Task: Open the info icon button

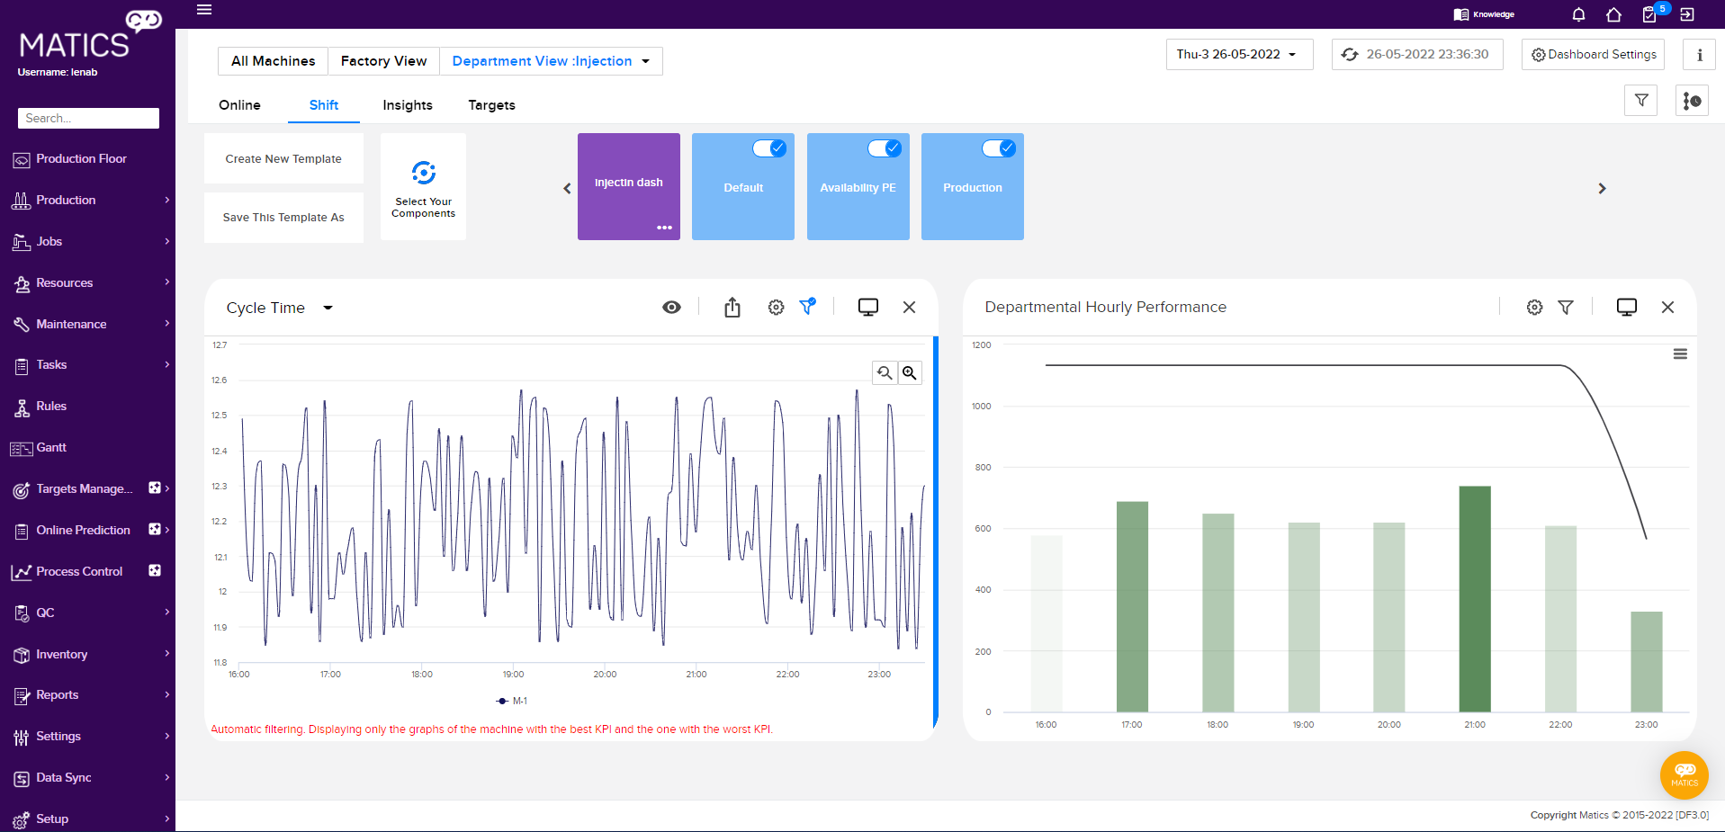Action: (x=1699, y=54)
